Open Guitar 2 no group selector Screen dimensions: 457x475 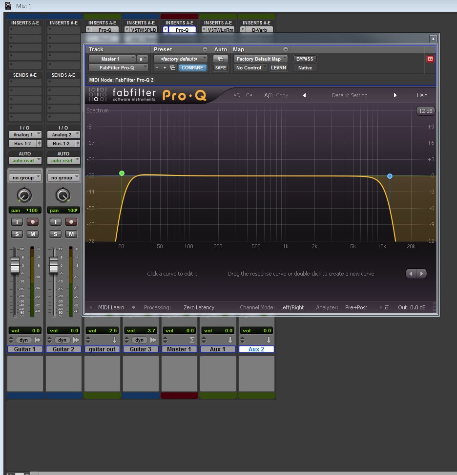[x=63, y=178]
